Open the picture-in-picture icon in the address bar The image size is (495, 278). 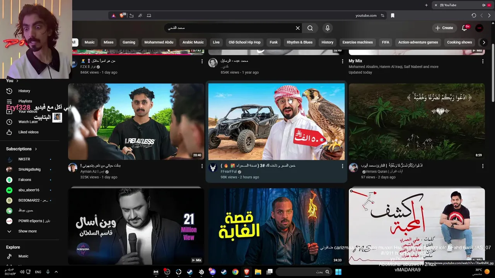click(x=149, y=15)
